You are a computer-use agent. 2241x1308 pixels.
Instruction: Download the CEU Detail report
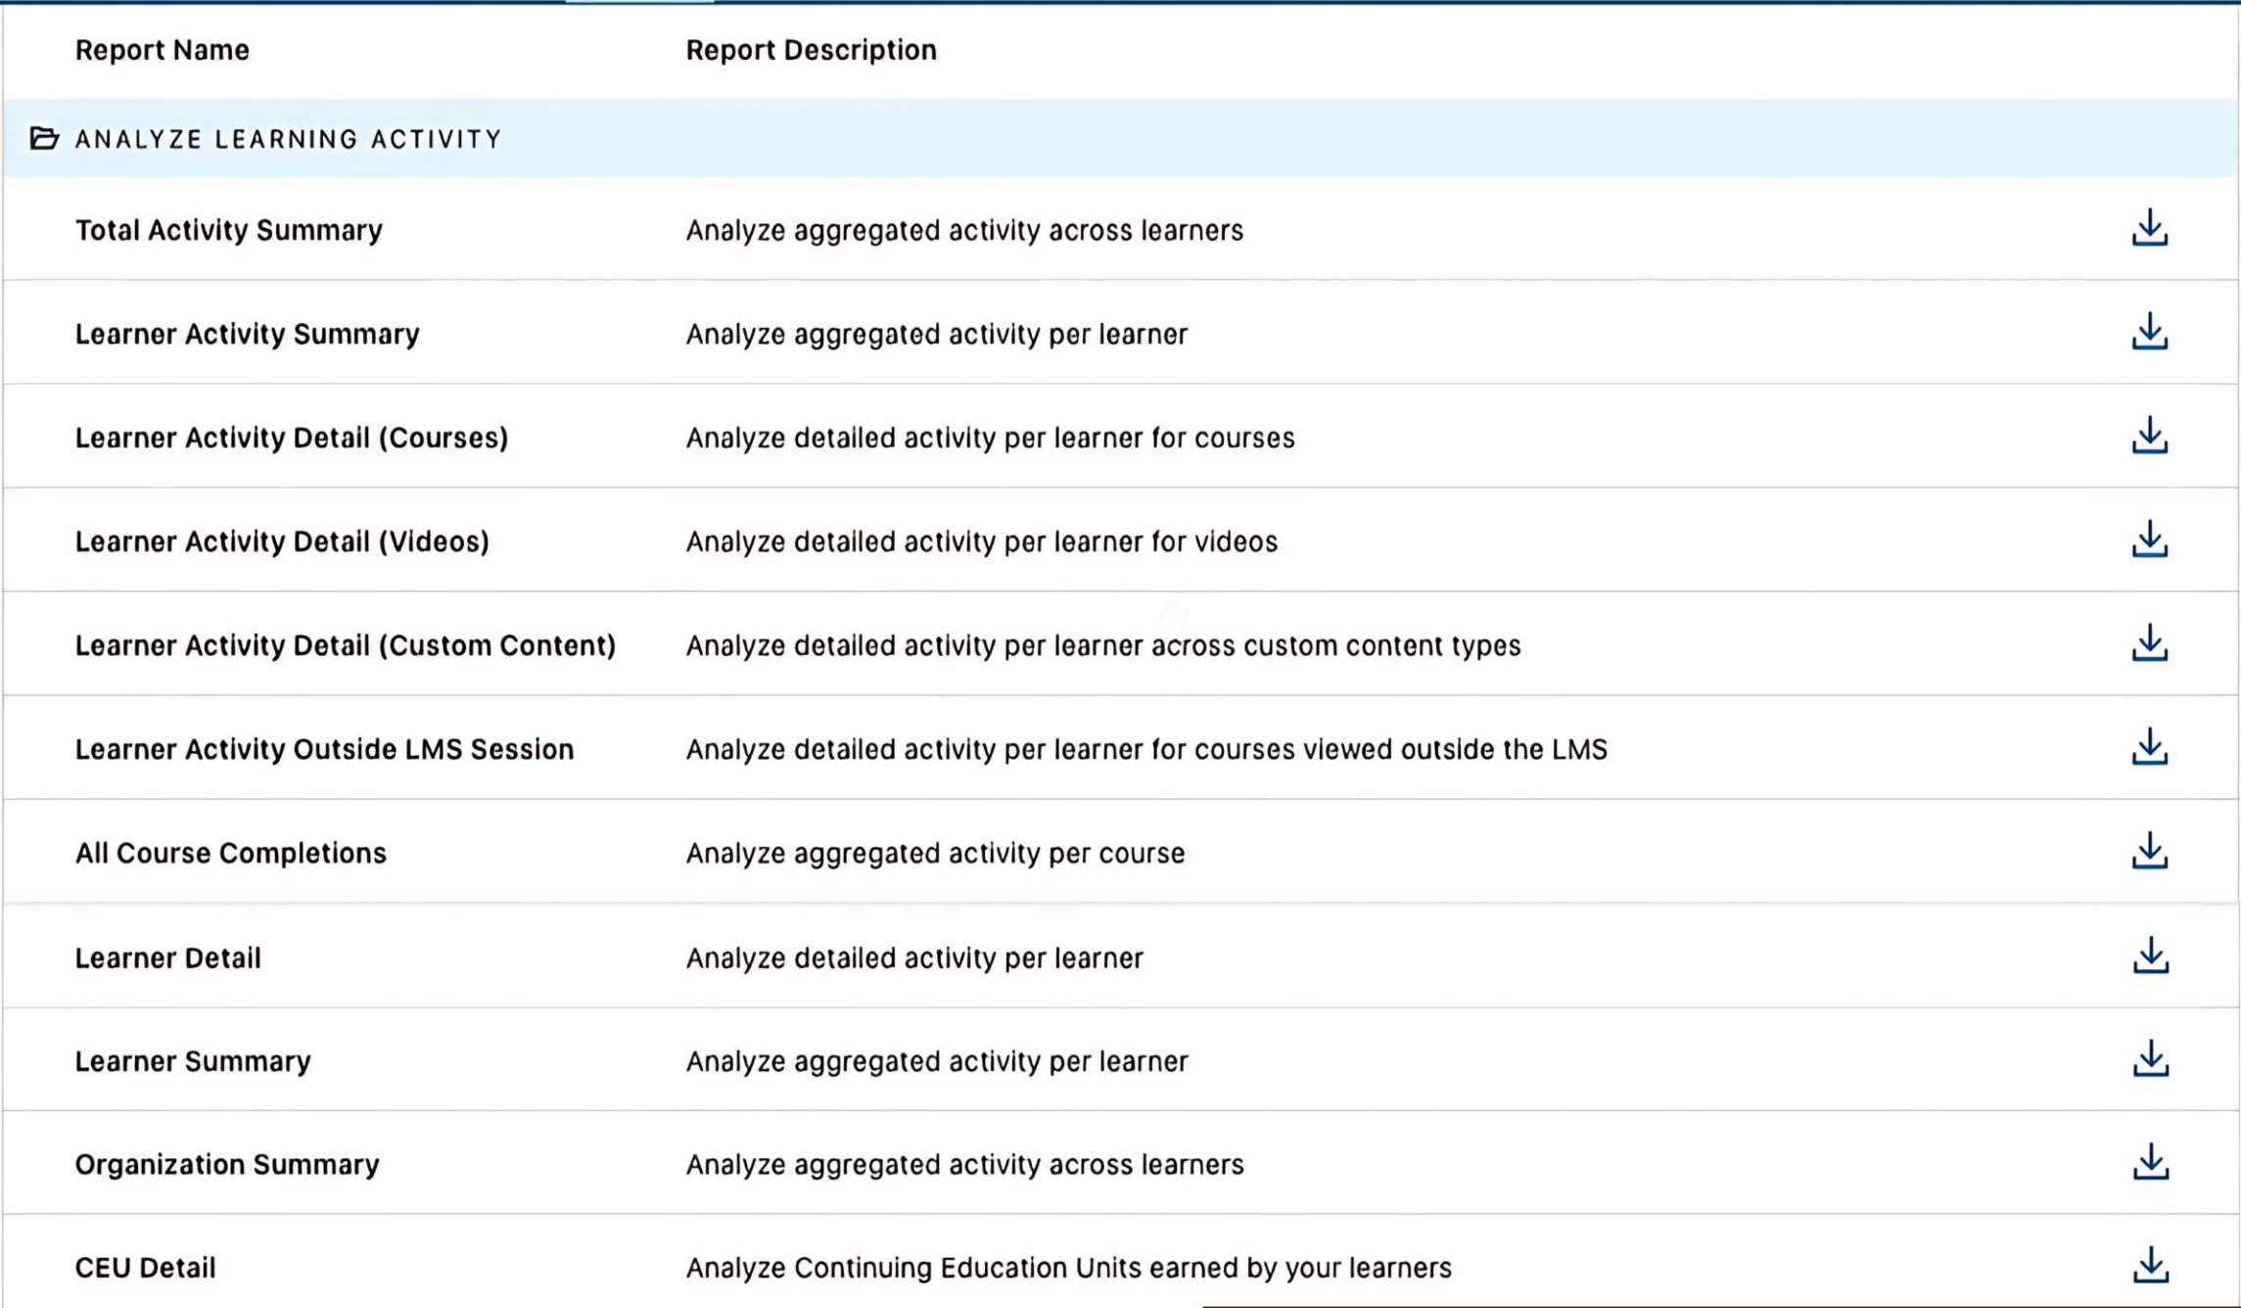[x=2150, y=1266]
